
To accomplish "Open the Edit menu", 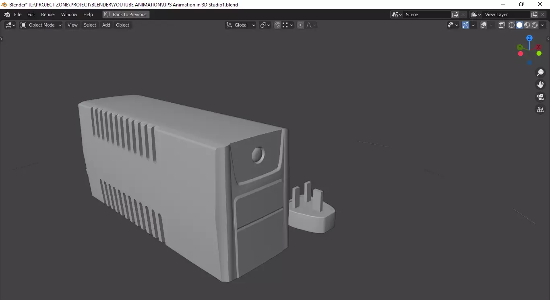I will [x=31, y=14].
